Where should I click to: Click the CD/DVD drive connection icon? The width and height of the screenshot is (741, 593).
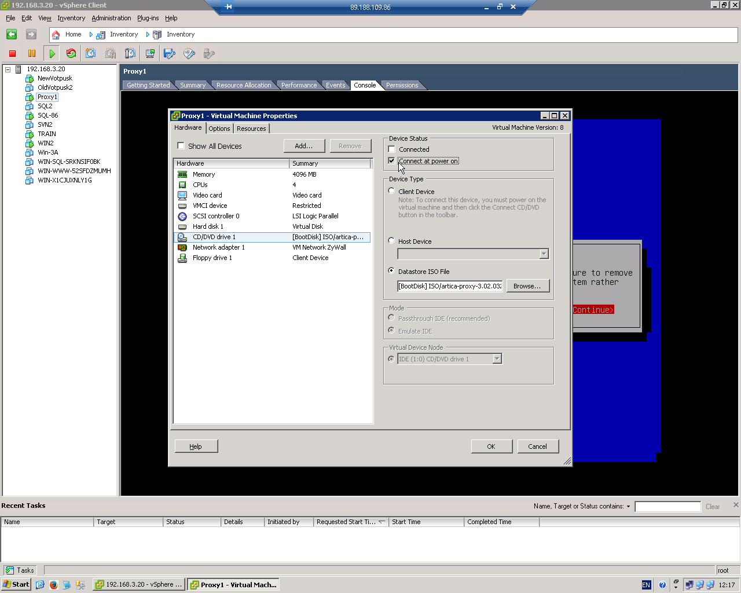click(x=189, y=53)
